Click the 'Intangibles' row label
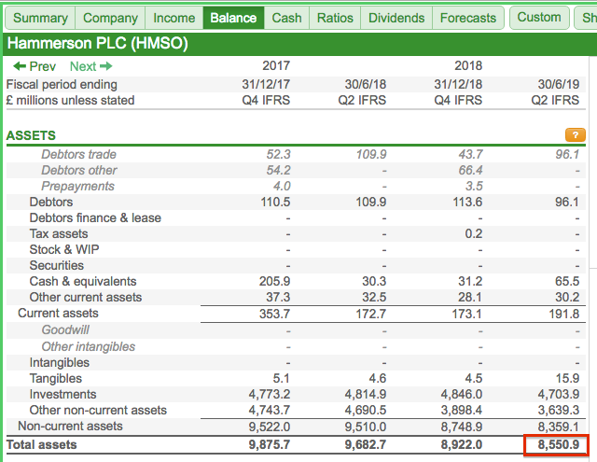The height and width of the screenshot is (462, 597). click(x=60, y=362)
